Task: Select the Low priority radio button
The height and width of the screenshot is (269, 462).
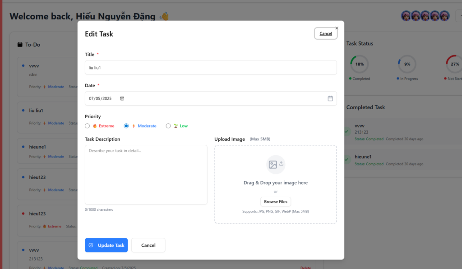Action: [x=168, y=126]
